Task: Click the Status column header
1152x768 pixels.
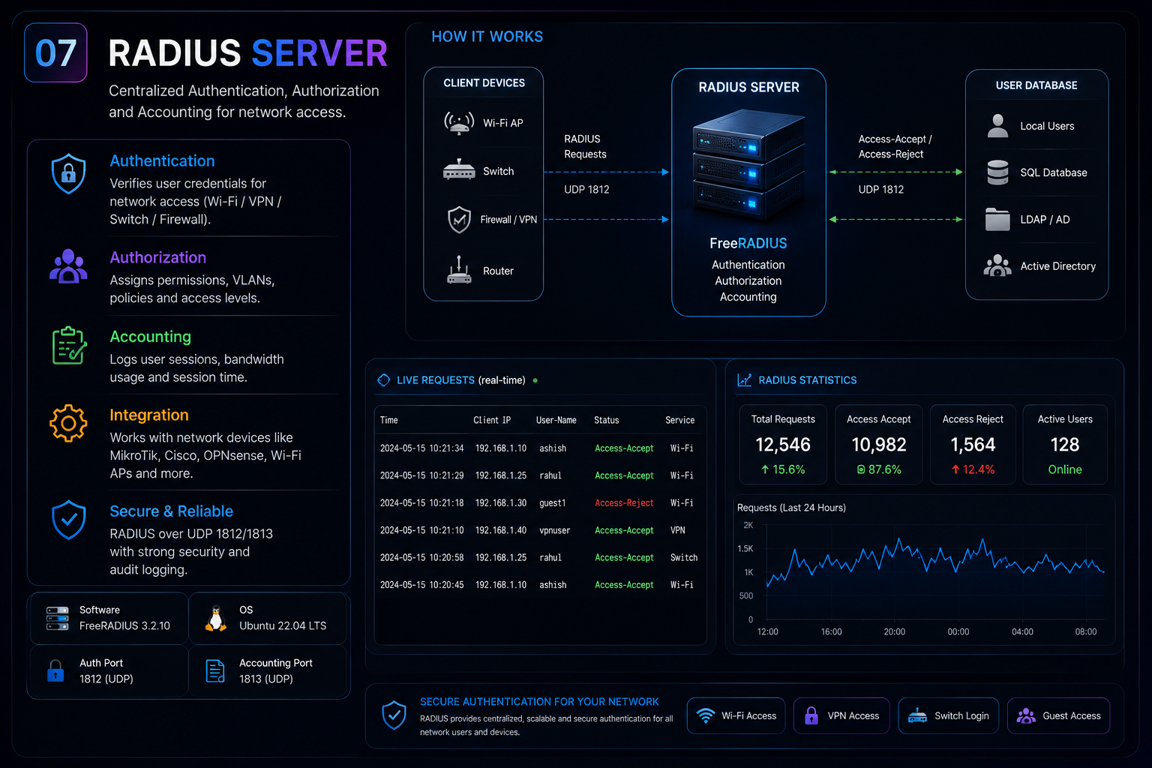Action: 607,420
